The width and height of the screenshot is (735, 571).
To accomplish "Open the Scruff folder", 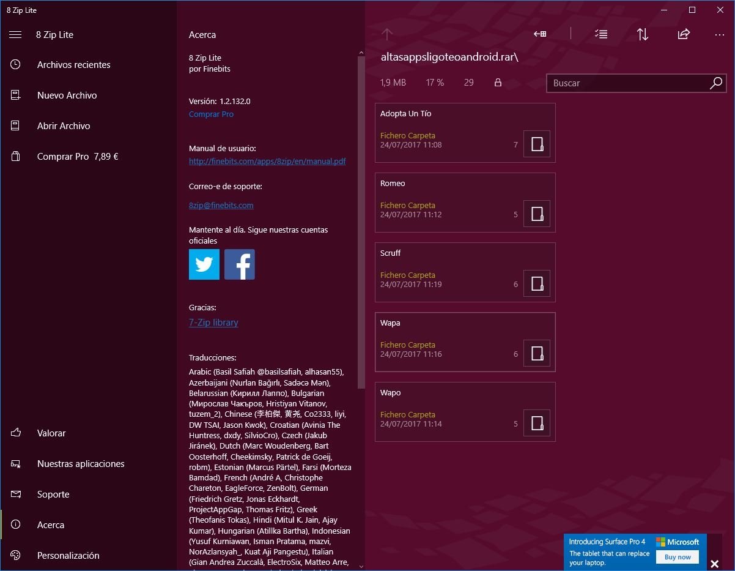I will pyautogui.click(x=465, y=272).
